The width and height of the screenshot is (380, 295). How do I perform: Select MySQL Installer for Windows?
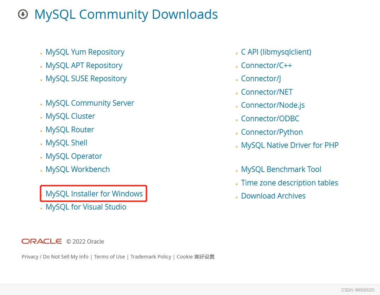pyautogui.click(x=94, y=194)
